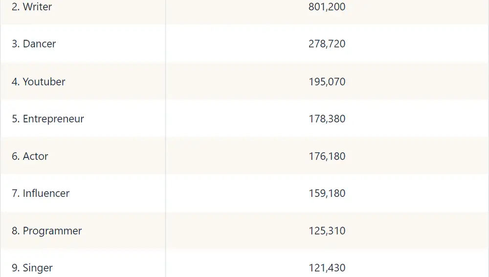Click the column divider beside Actor
The height and width of the screenshot is (277, 489).
coord(166,156)
